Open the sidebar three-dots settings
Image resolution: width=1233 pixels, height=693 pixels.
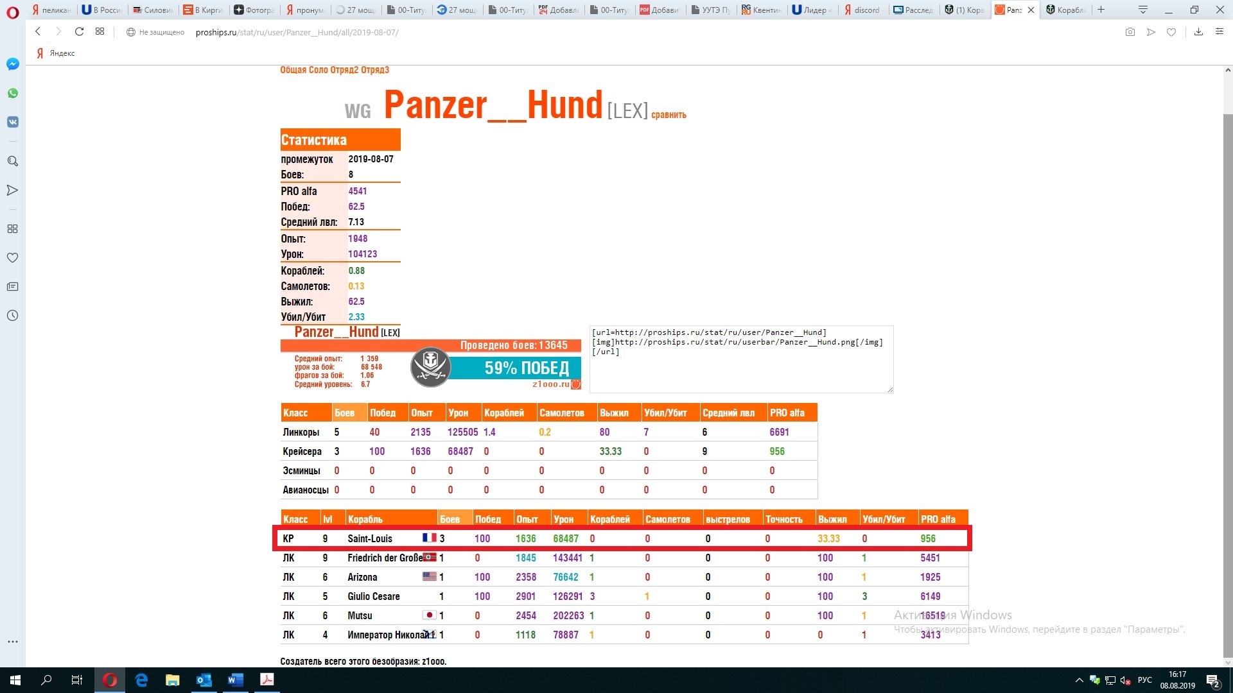click(13, 641)
